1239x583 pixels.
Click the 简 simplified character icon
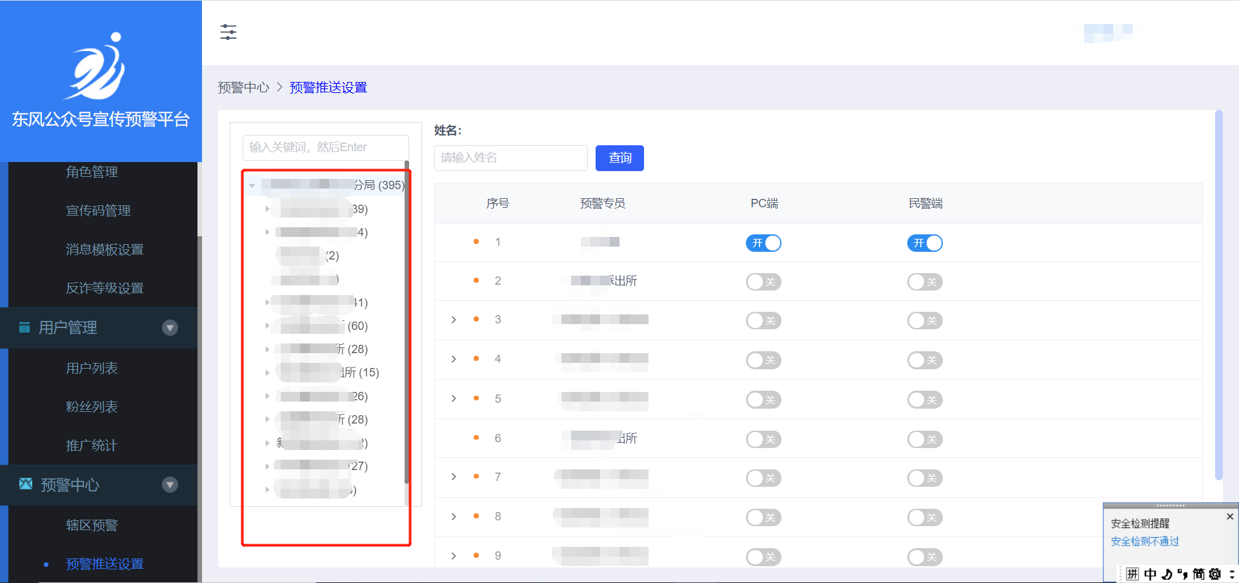1198,574
